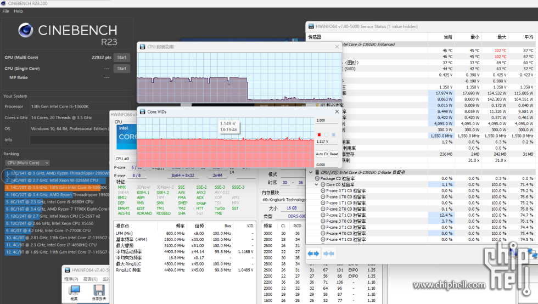Start the CPU (Single Core) benchmark
The image size is (538, 304).
122,68
